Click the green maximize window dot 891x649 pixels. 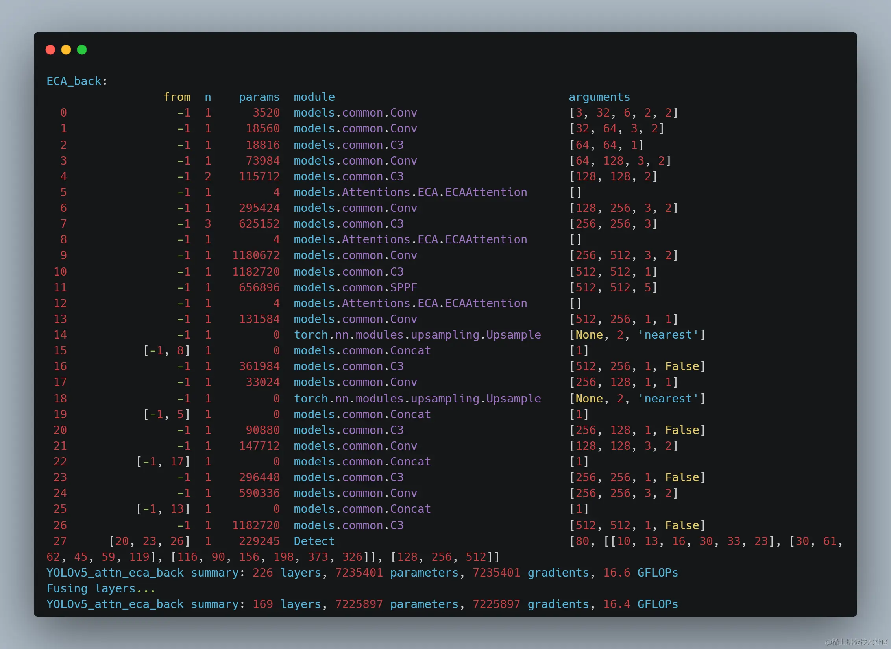pyautogui.click(x=82, y=50)
